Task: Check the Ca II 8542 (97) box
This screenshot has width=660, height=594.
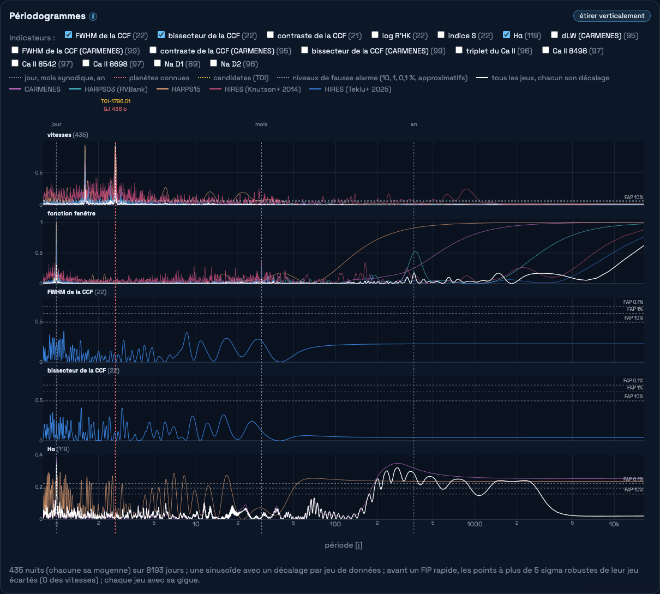Action: [x=15, y=63]
